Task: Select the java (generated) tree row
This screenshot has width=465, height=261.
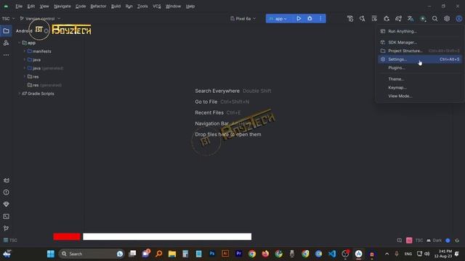Action: (45, 68)
